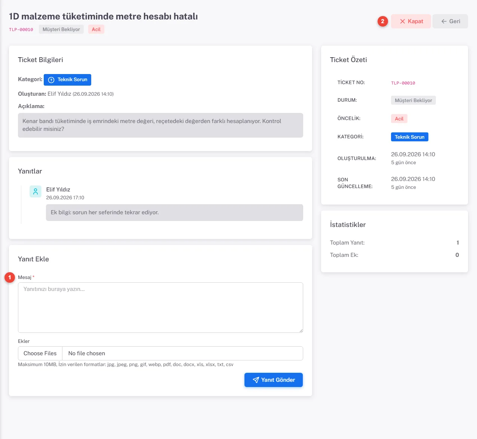Click the reply text 'Ek bilgi: sorun her seferinde tekrar ediyor.'
The height and width of the screenshot is (439, 477).
[105, 212]
